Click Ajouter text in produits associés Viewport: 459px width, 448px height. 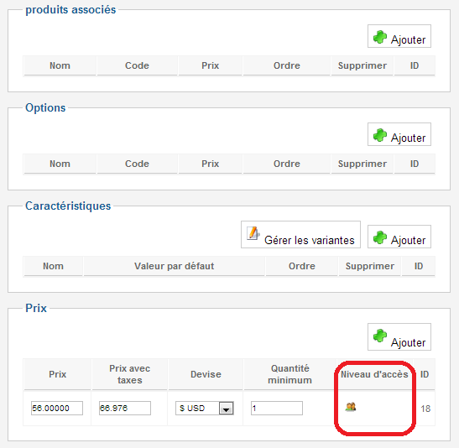tap(408, 39)
